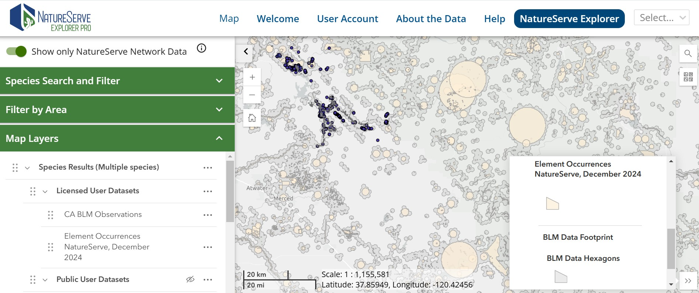Image resolution: width=699 pixels, height=293 pixels.
Task: Collapse side panel with left arrow
Action: pos(246,52)
